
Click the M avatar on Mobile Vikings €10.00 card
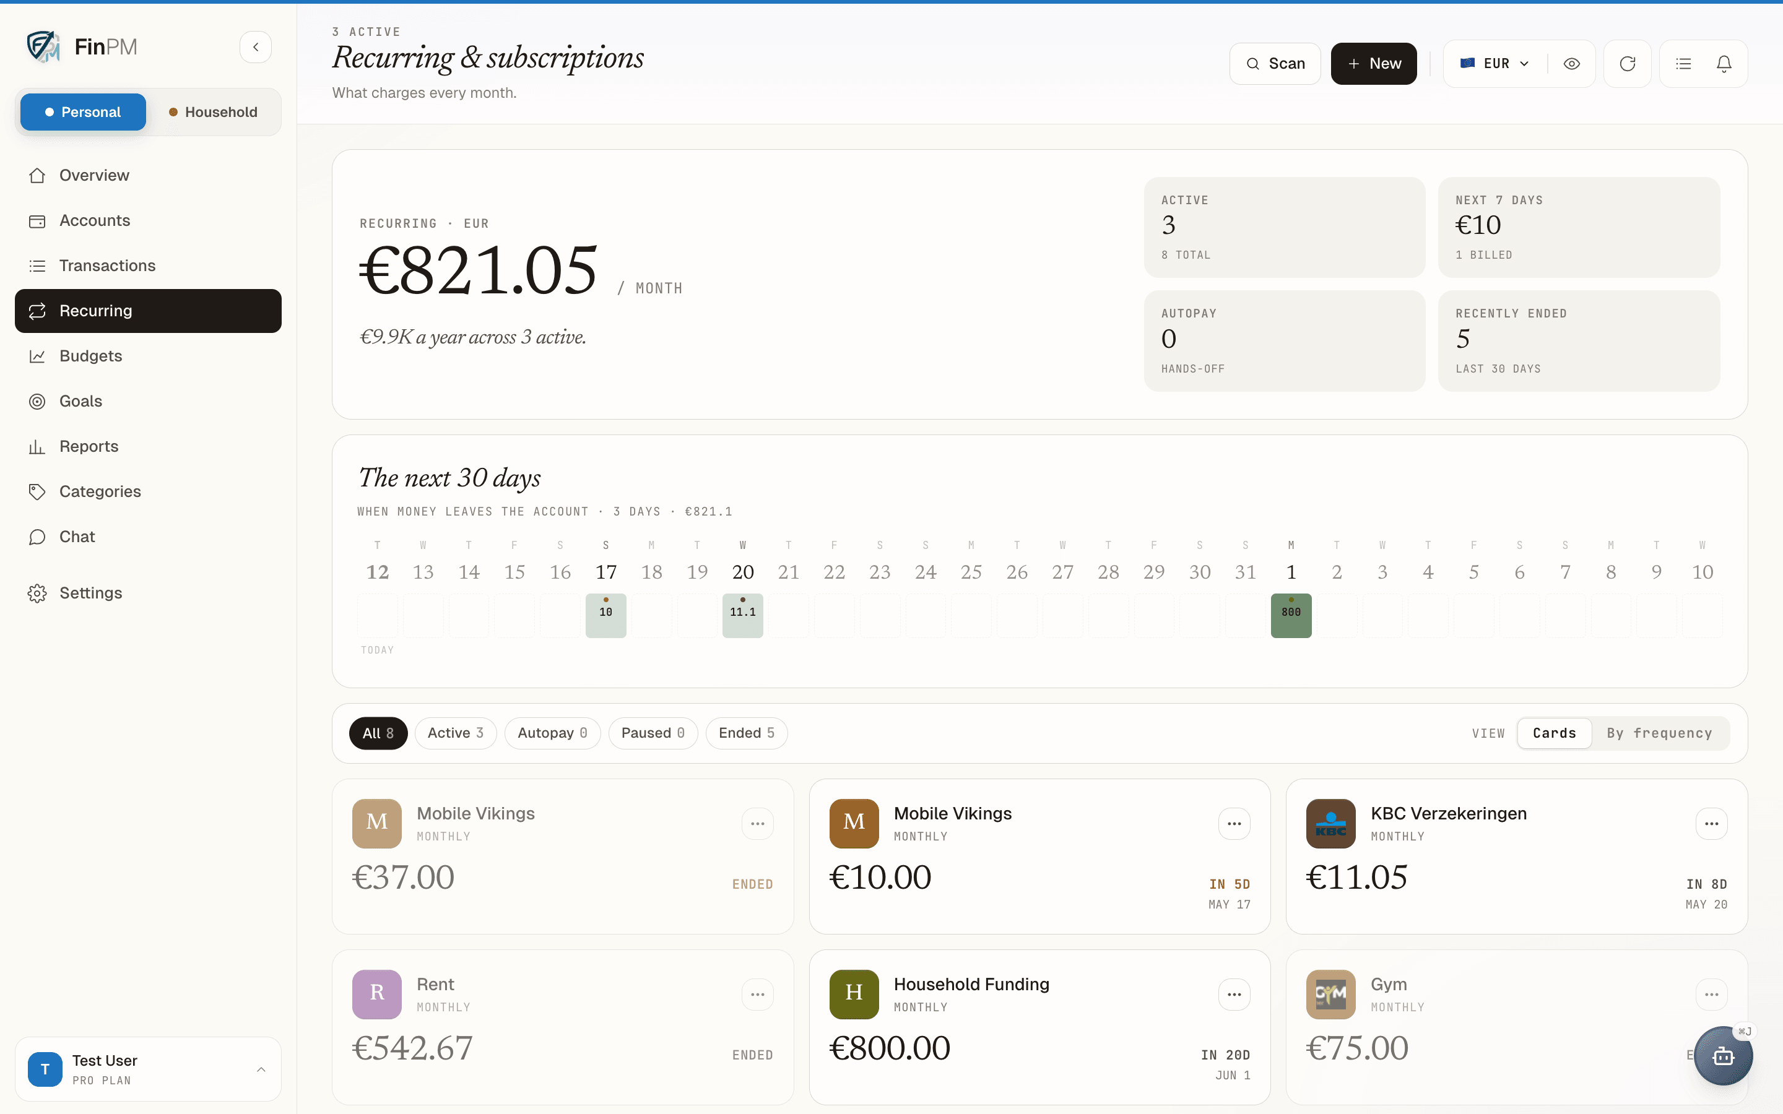coord(854,824)
